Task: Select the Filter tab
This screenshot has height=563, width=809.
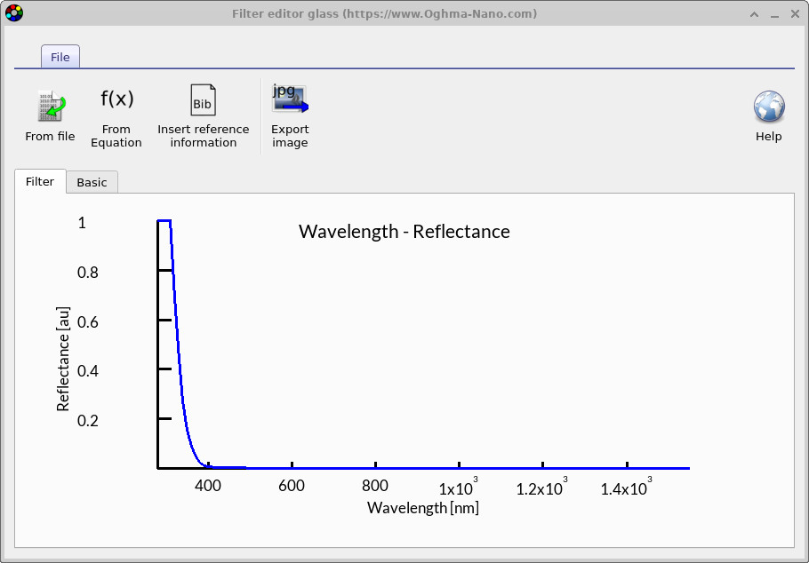Action: 40,181
